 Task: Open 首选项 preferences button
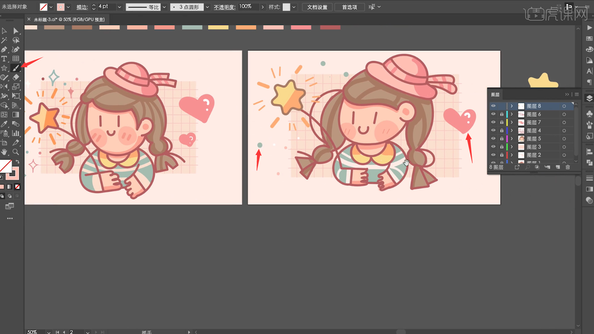(349, 7)
